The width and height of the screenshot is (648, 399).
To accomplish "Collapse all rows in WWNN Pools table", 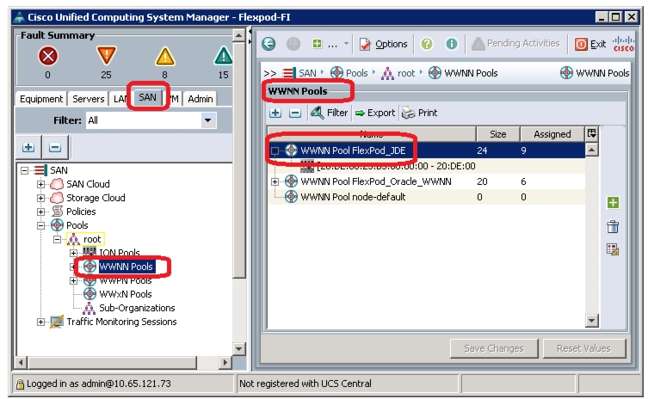I will (x=294, y=113).
